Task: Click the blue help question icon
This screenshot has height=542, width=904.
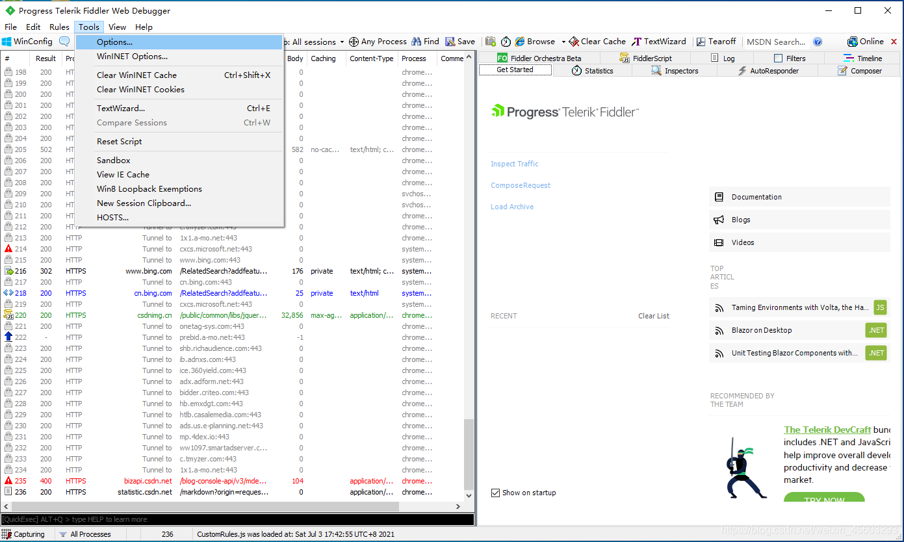Action: click(x=818, y=42)
